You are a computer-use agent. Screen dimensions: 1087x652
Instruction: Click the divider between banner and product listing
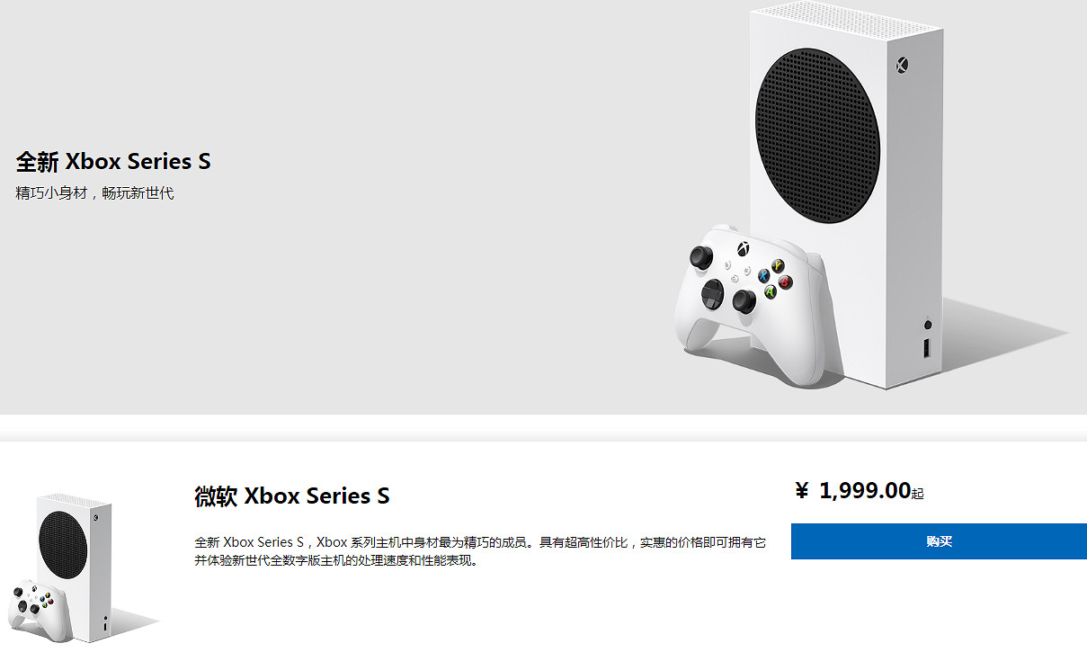click(543, 424)
